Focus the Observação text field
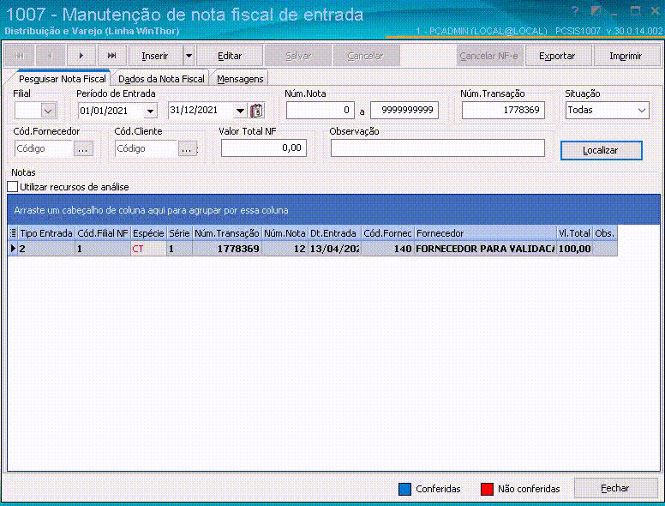The image size is (665, 506). coord(438,148)
